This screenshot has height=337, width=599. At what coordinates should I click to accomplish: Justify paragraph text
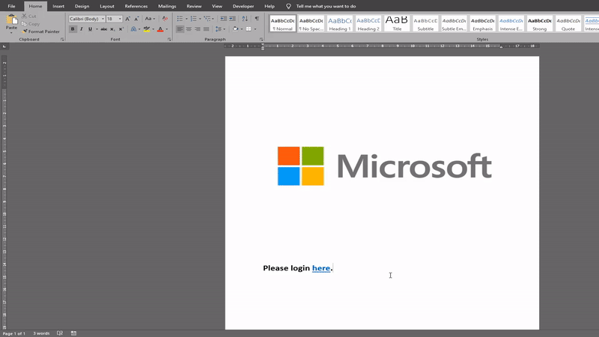pyautogui.click(x=207, y=29)
